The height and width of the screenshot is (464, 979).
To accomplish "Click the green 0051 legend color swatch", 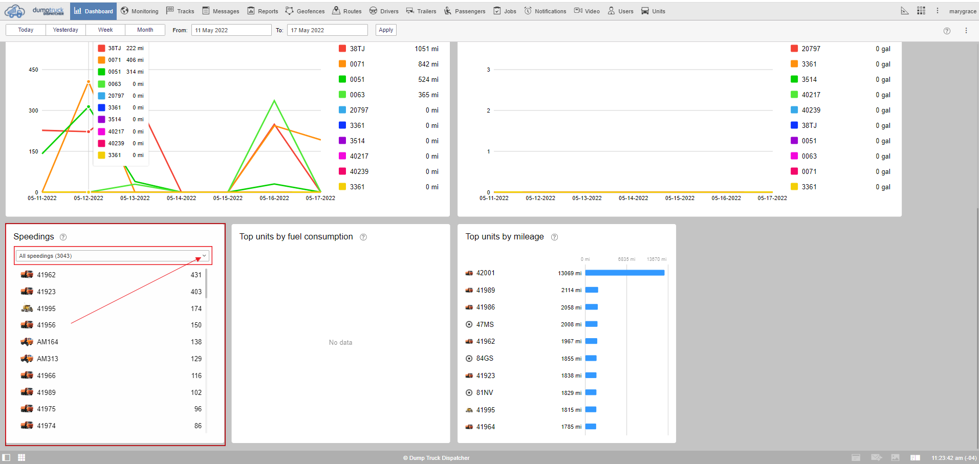I will pyautogui.click(x=342, y=79).
